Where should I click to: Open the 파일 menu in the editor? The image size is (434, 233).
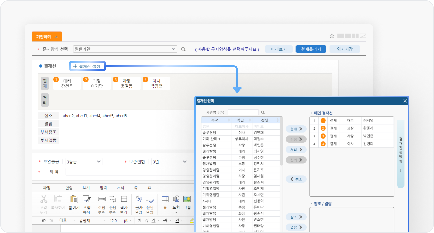point(47,188)
